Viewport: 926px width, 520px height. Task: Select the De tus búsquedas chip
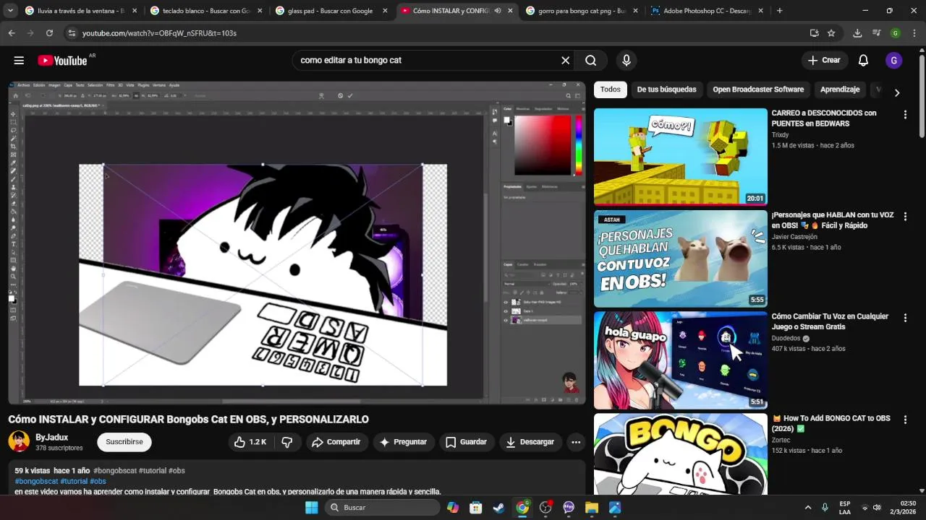[666, 90]
